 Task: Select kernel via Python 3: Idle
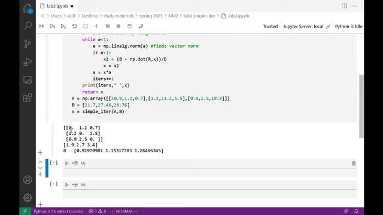348,26
